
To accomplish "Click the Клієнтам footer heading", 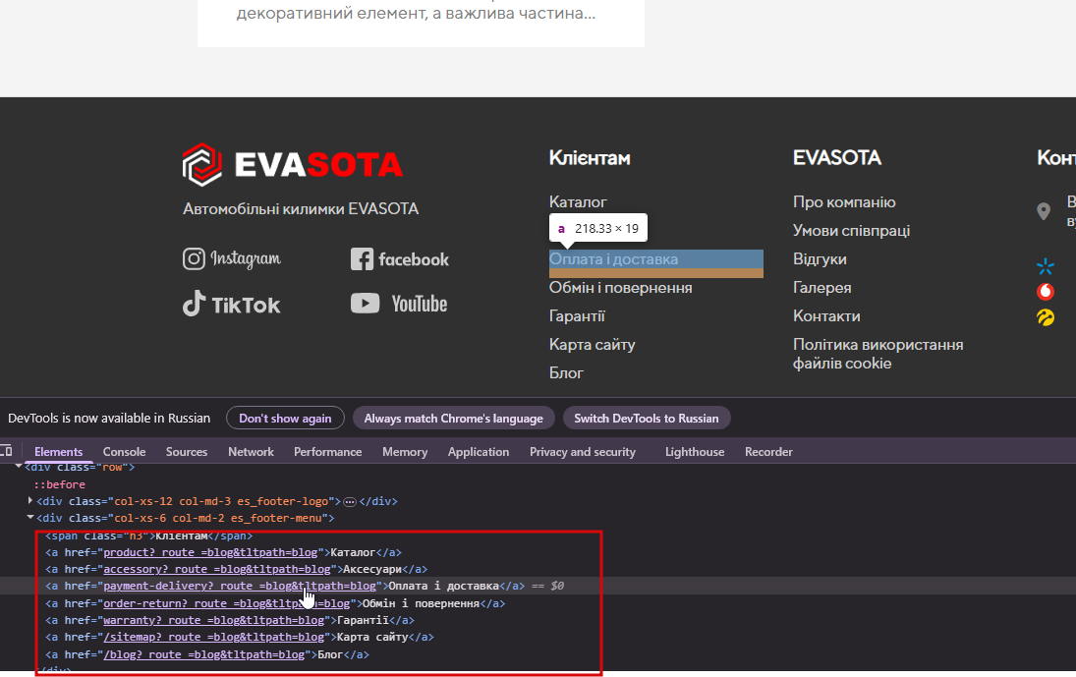I will [x=590, y=158].
